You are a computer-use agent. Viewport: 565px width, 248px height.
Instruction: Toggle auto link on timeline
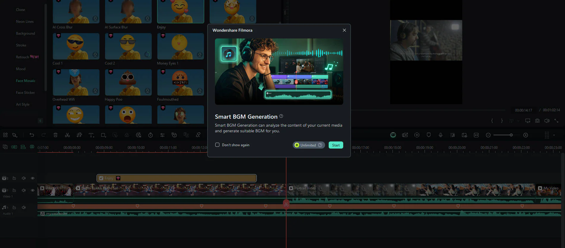pos(14,147)
